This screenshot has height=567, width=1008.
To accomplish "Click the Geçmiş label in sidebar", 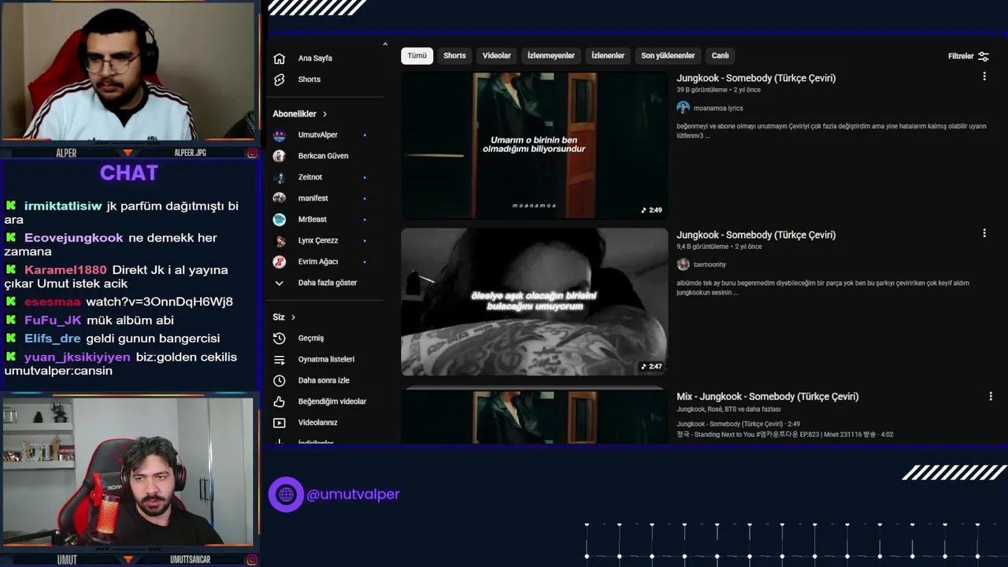I will point(311,338).
